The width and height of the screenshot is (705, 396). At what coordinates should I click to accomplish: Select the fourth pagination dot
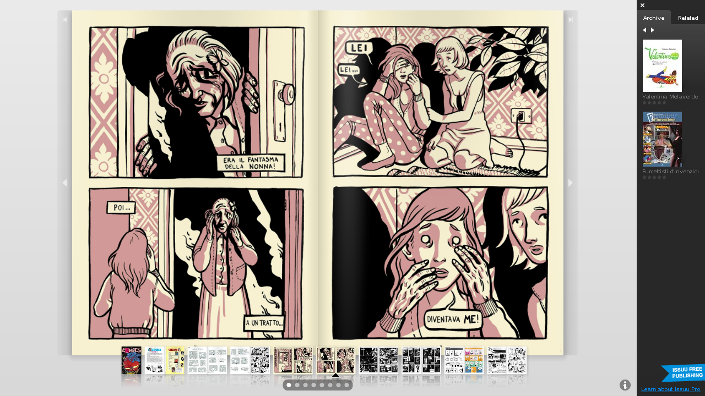314,385
